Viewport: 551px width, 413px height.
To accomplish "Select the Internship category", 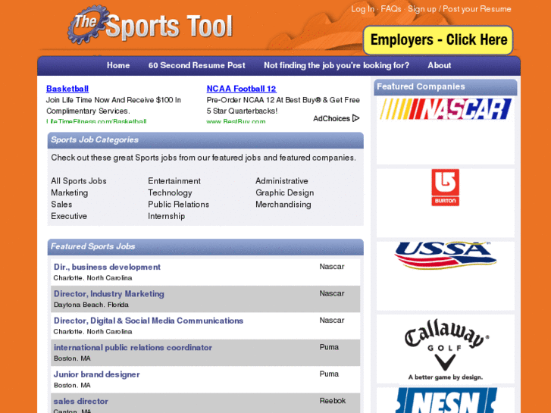I will (167, 216).
